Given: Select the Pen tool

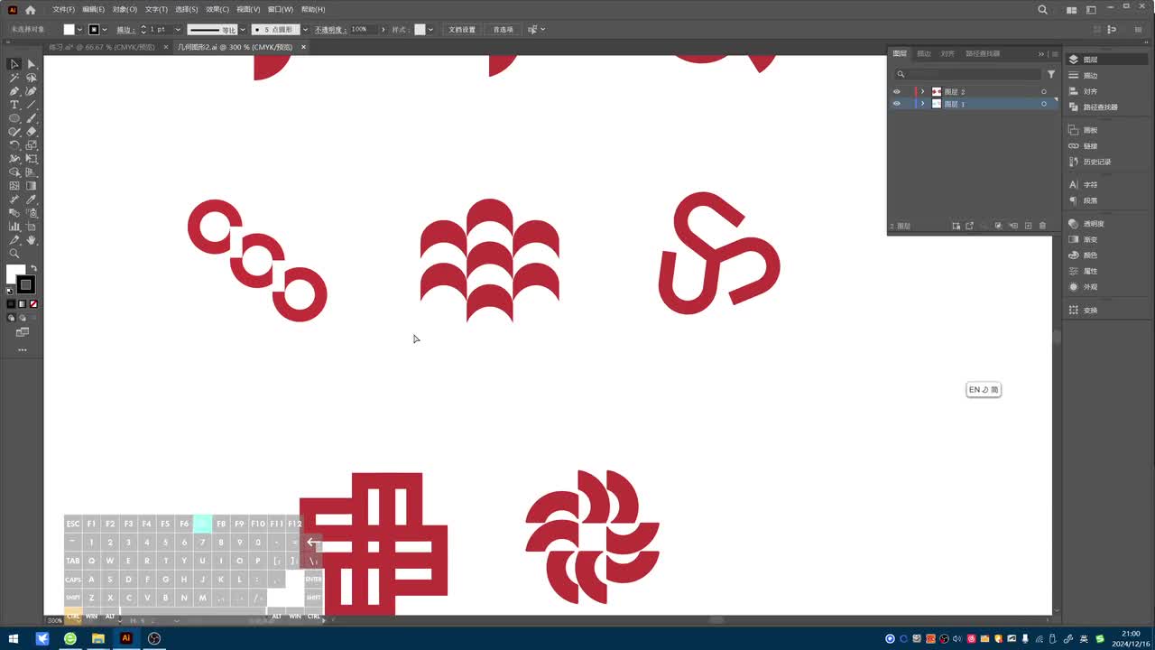Looking at the screenshot, I should click(x=14, y=91).
